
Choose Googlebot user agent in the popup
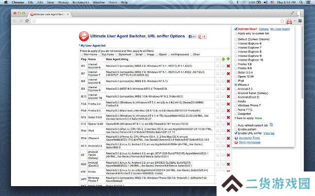236,114
